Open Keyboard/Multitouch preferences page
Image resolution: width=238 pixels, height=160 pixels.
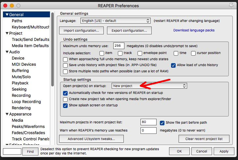tap(31, 27)
